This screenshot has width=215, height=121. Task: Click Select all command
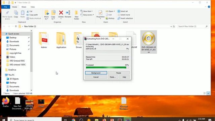pos(123,11)
